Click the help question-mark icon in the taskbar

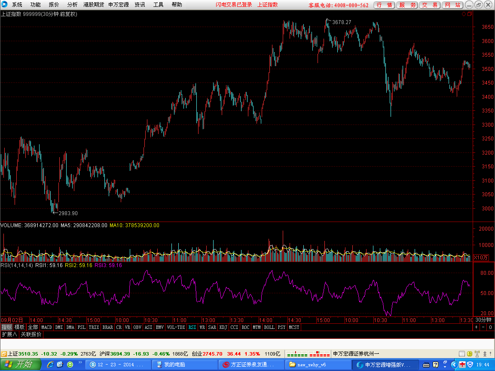pyautogui.click(x=436, y=365)
